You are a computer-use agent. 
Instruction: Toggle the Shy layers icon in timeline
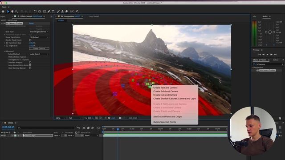pyautogui.click(x=84, y=128)
